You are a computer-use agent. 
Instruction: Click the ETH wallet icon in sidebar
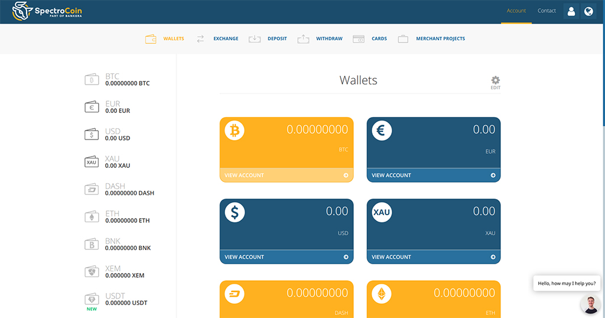click(x=92, y=216)
